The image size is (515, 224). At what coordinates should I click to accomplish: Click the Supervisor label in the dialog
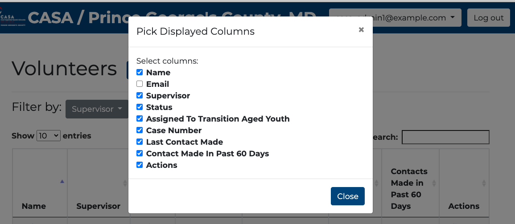(x=168, y=95)
